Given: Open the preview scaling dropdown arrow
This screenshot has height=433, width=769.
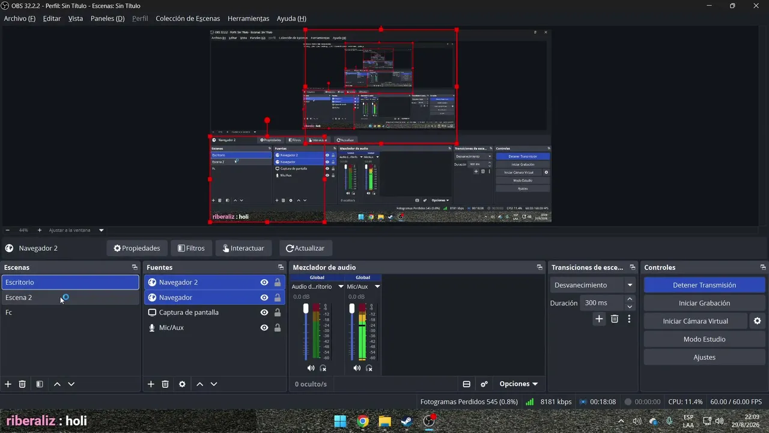Looking at the screenshot, I should [x=102, y=230].
